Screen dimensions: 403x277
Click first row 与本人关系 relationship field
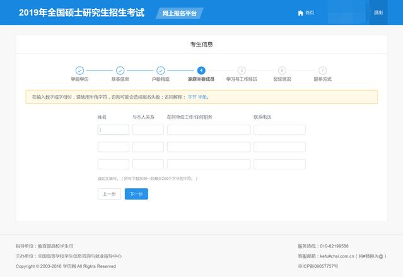pyautogui.click(x=148, y=130)
